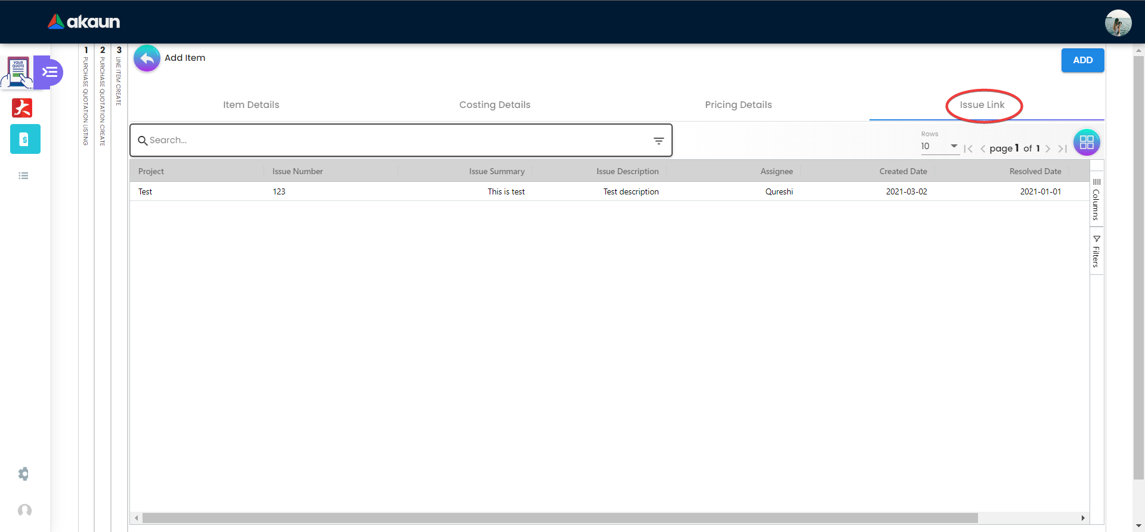Go to the next page arrow
1145x532 pixels.
pyautogui.click(x=1048, y=149)
